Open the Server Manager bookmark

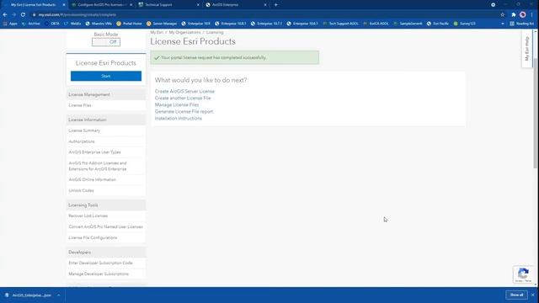(161, 24)
